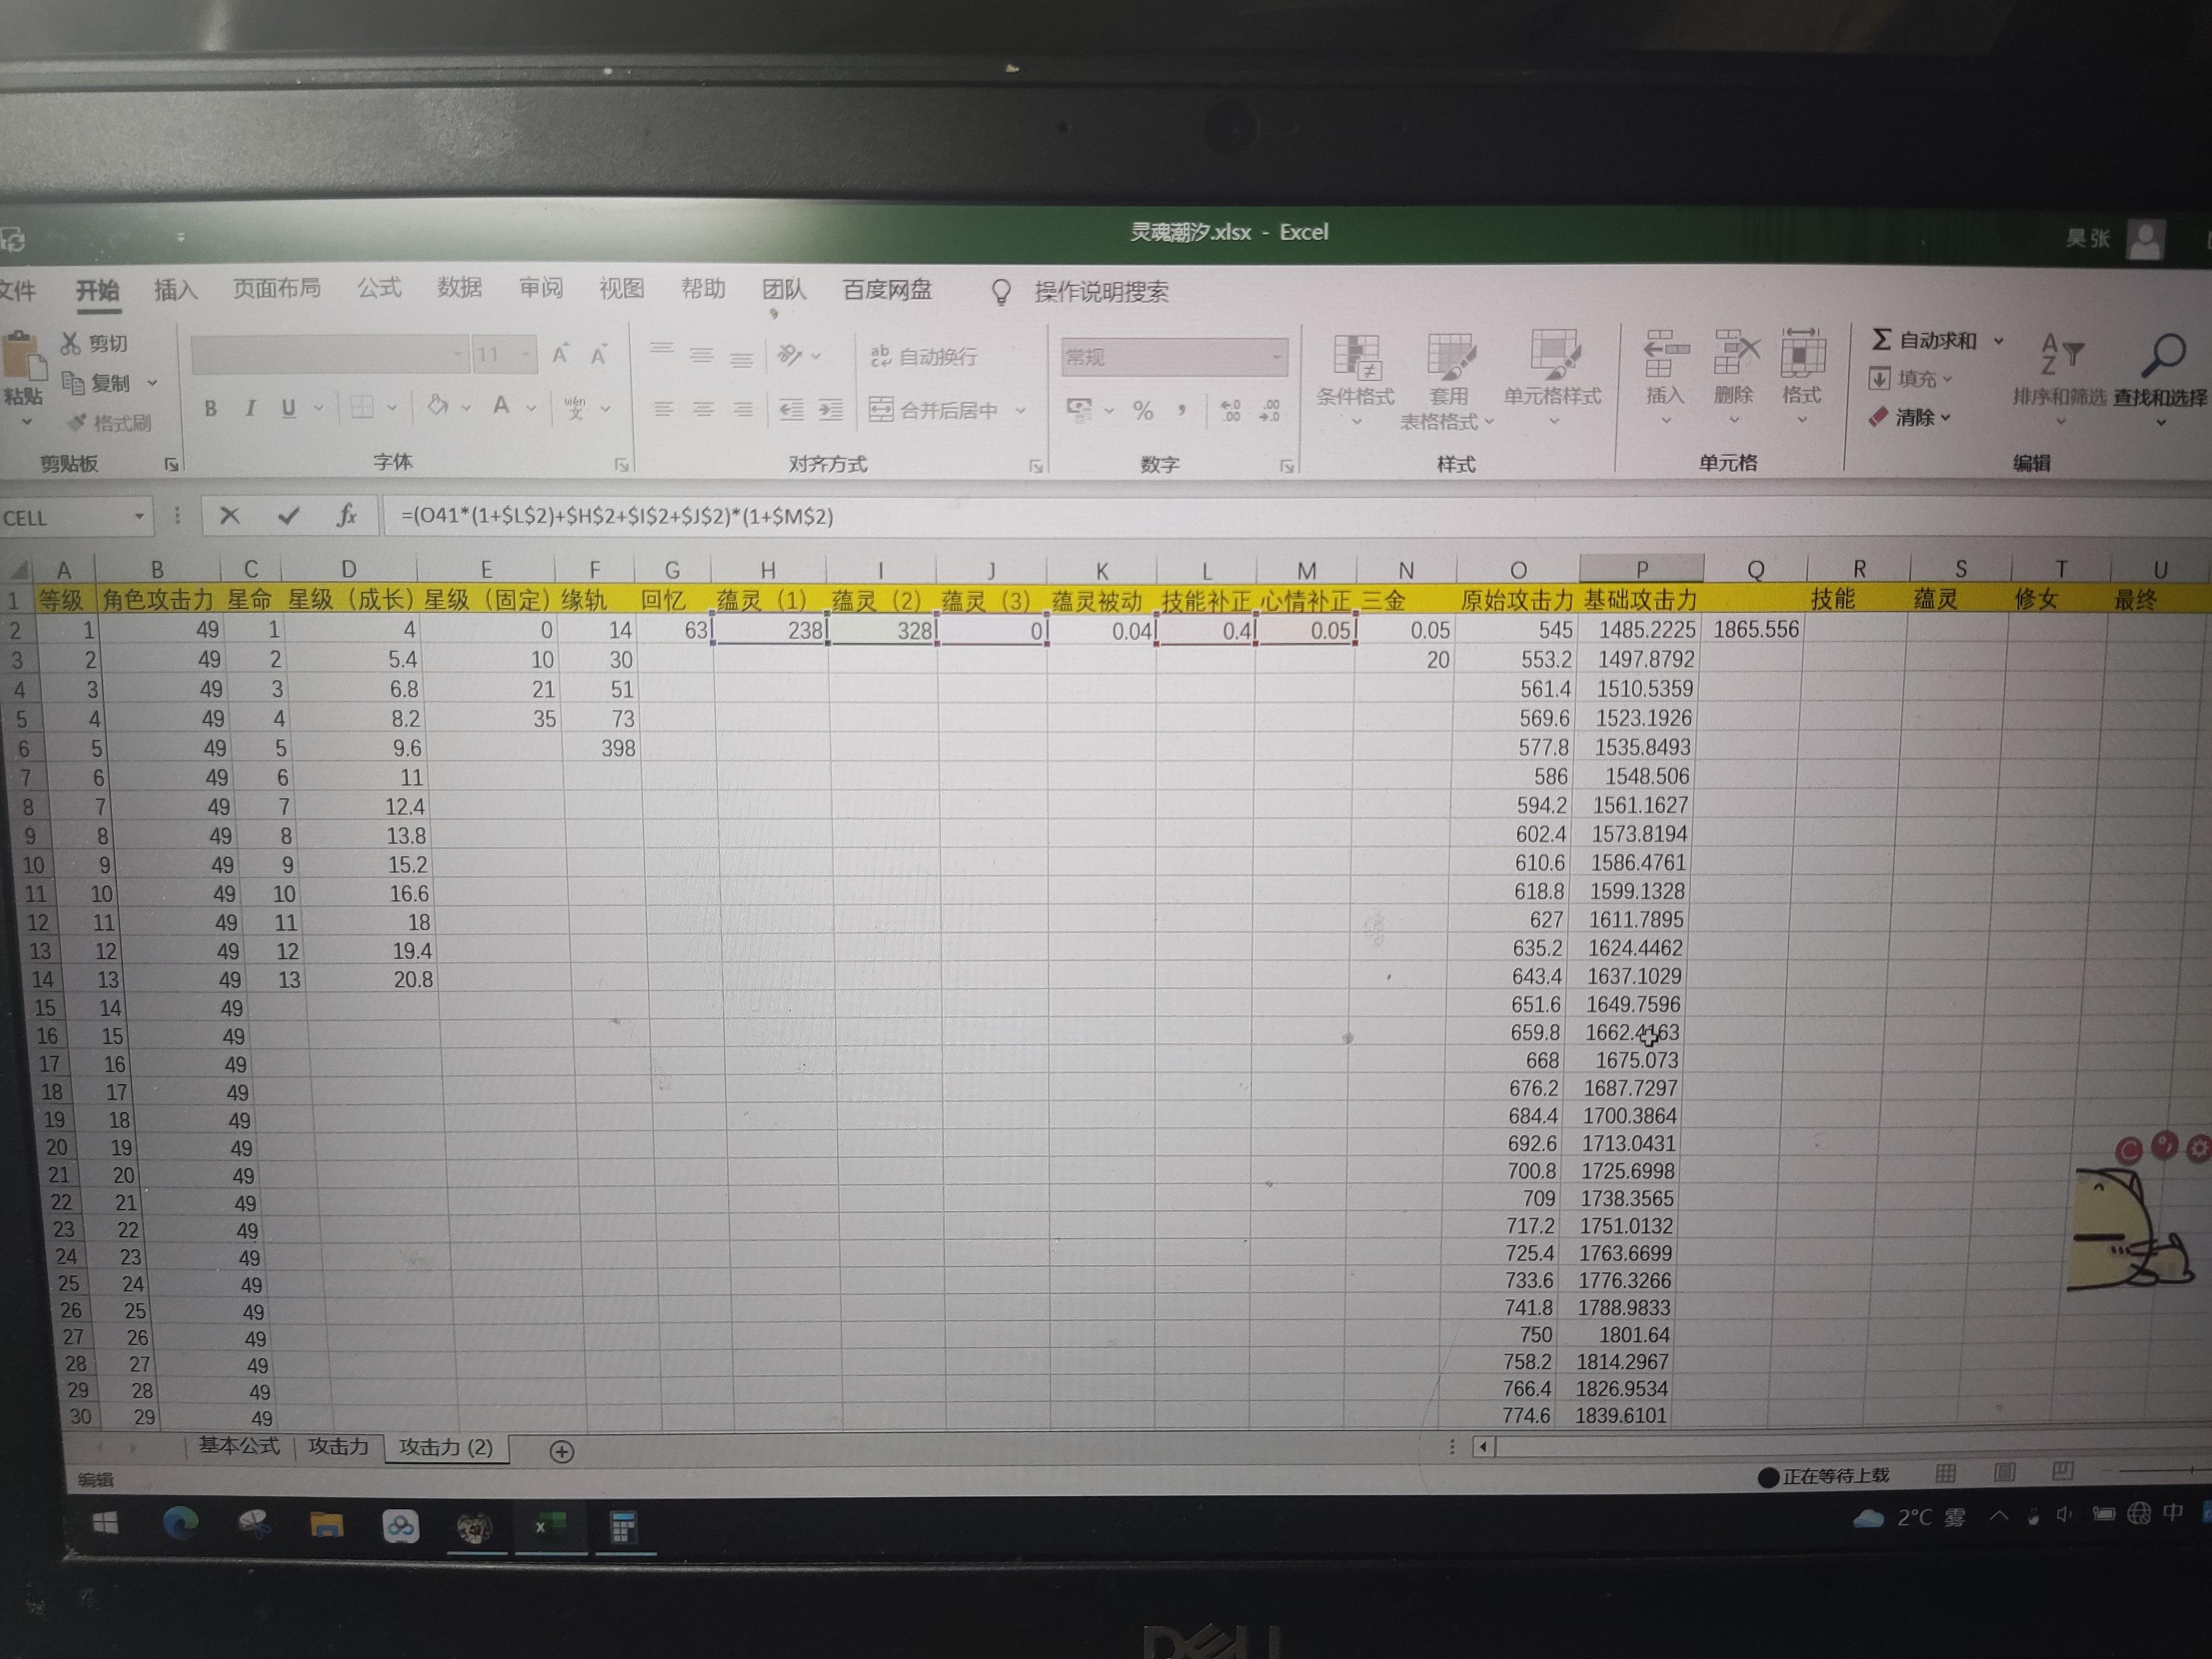The height and width of the screenshot is (1659, 2212).
Task: Cancel formula entry with the X button
Action: coord(230,516)
